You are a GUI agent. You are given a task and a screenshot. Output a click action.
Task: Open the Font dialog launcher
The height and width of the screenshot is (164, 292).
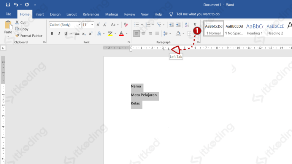(129, 42)
